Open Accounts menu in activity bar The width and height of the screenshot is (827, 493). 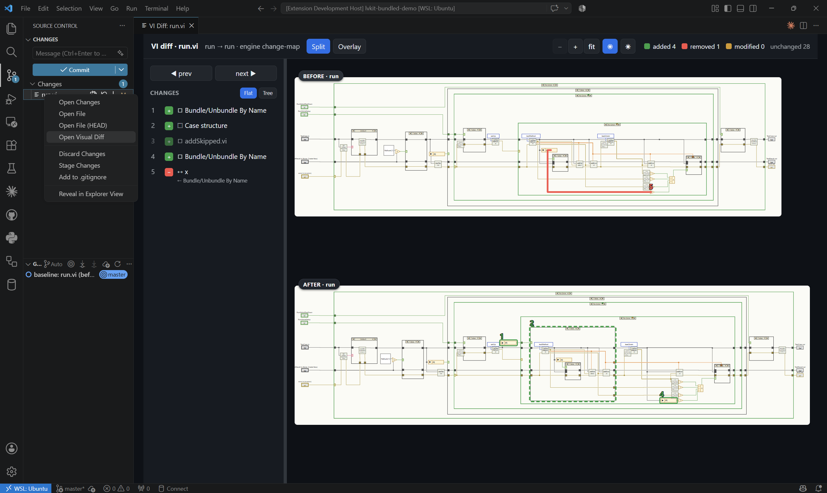pos(11,448)
